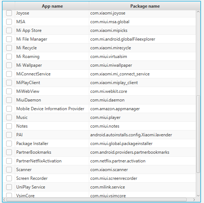Tick the PartnerNetflixActivation checkbox
The height and width of the screenshot is (203, 204).
tap(9, 161)
